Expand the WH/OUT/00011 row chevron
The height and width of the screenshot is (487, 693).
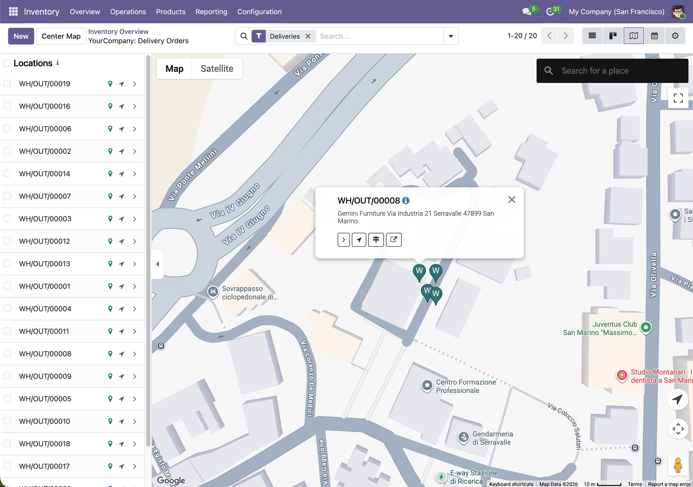click(x=135, y=331)
